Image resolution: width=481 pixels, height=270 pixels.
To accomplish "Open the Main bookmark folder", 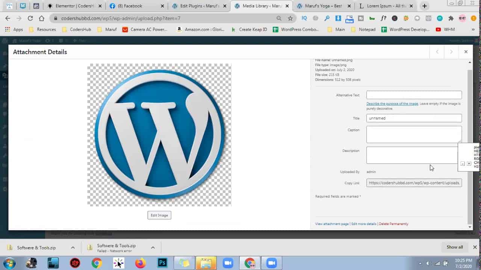I will coord(336,29).
